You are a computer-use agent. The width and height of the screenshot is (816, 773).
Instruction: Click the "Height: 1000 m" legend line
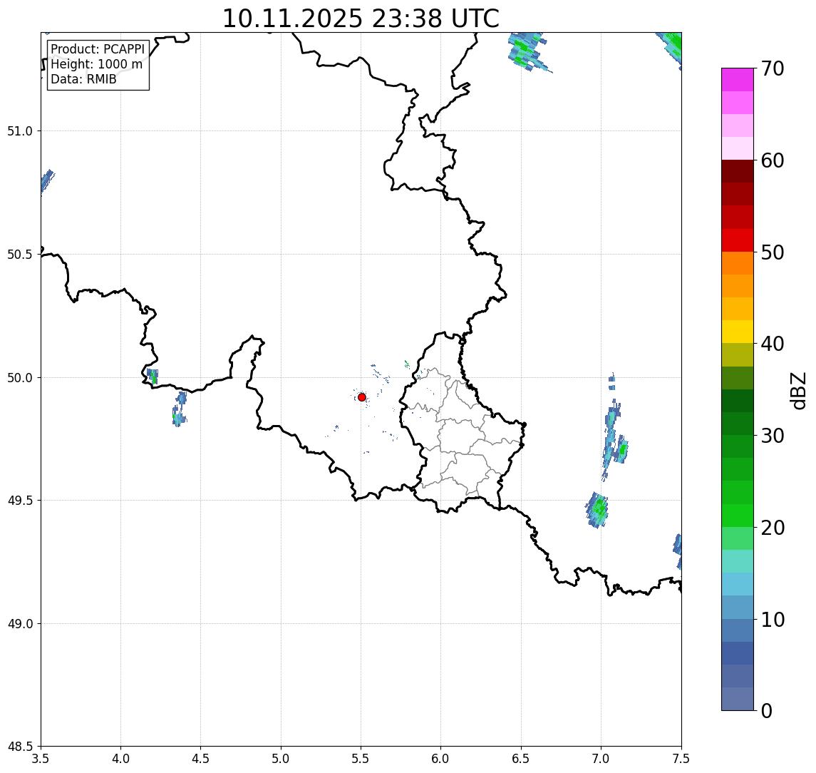pyautogui.click(x=96, y=64)
